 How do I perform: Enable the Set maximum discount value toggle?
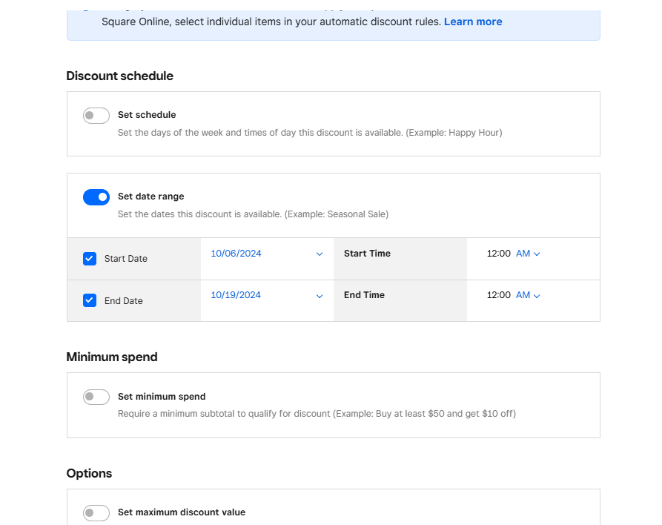(96, 512)
